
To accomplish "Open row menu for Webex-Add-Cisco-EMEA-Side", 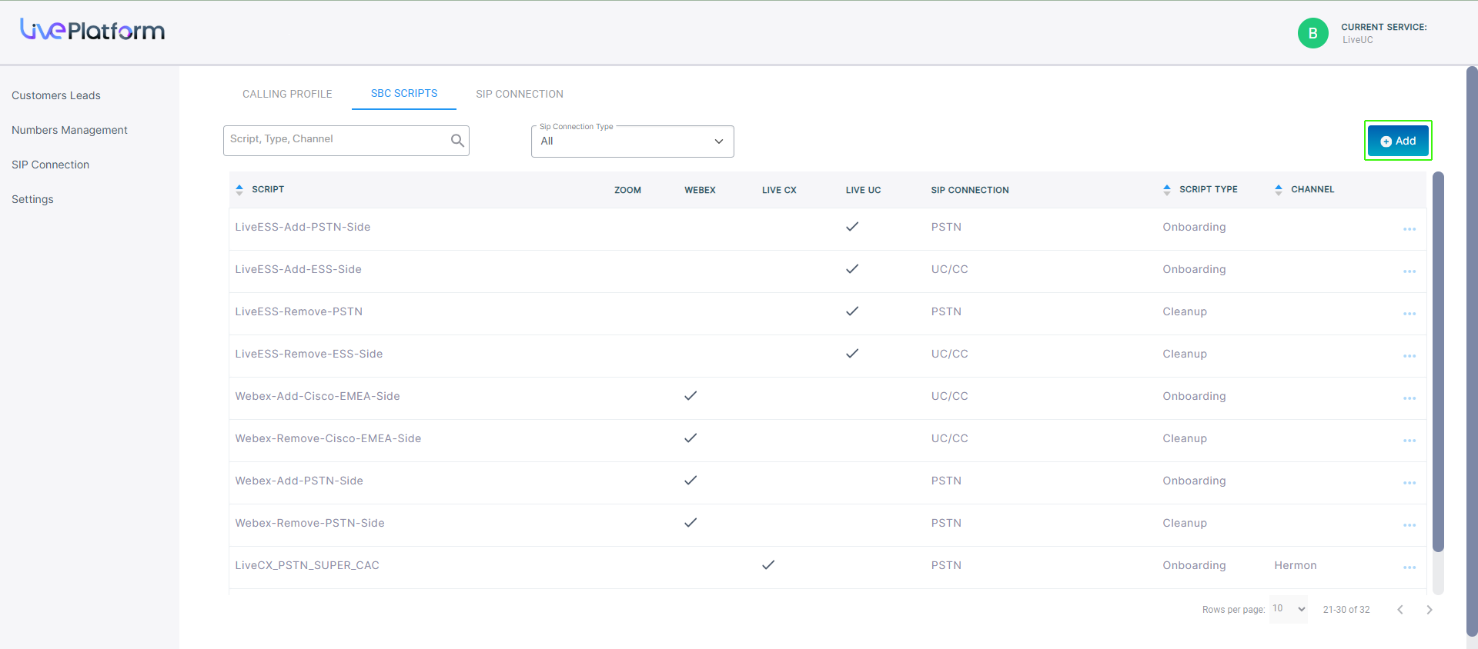I will tap(1409, 398).
